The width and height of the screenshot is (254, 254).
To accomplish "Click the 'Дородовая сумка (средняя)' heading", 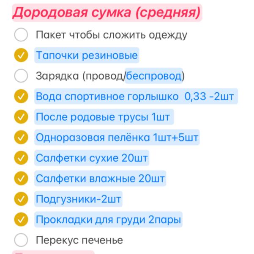I will (x=107, y=13).
